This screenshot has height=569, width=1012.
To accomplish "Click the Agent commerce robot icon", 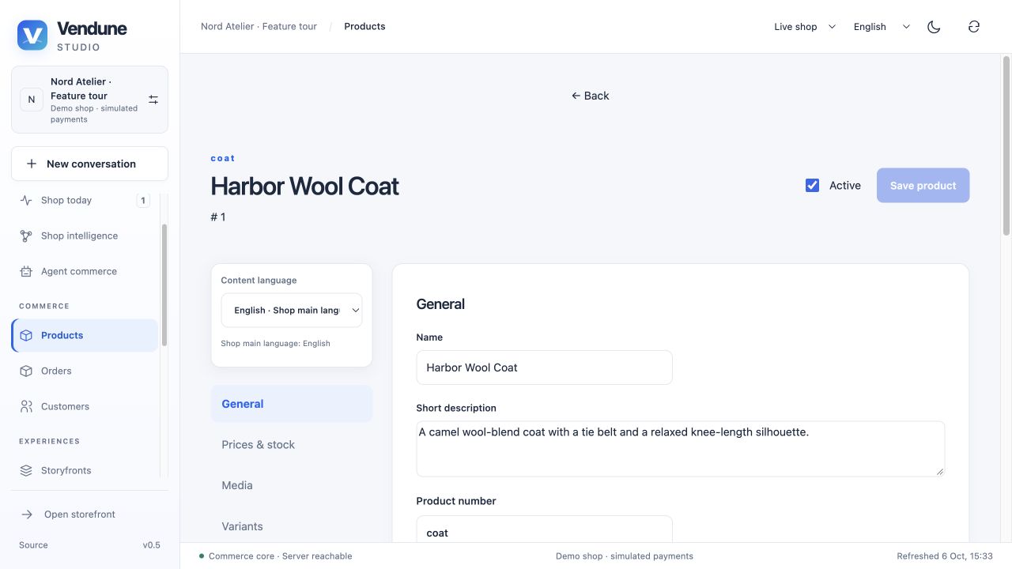I will tap(26, 272).
